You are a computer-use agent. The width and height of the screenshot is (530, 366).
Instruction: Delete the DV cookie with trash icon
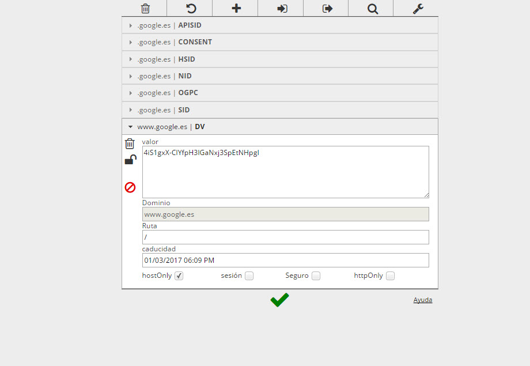point(130,144)
